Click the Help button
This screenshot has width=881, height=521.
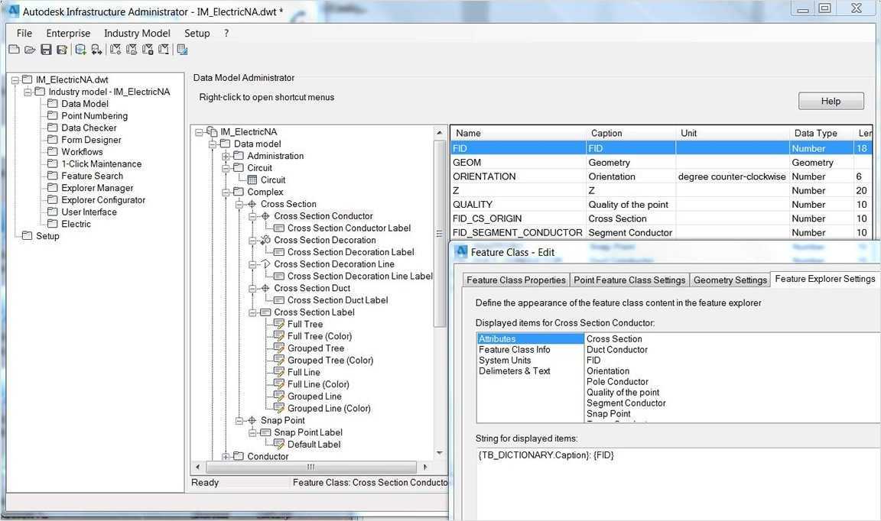[x=831, y=101]
